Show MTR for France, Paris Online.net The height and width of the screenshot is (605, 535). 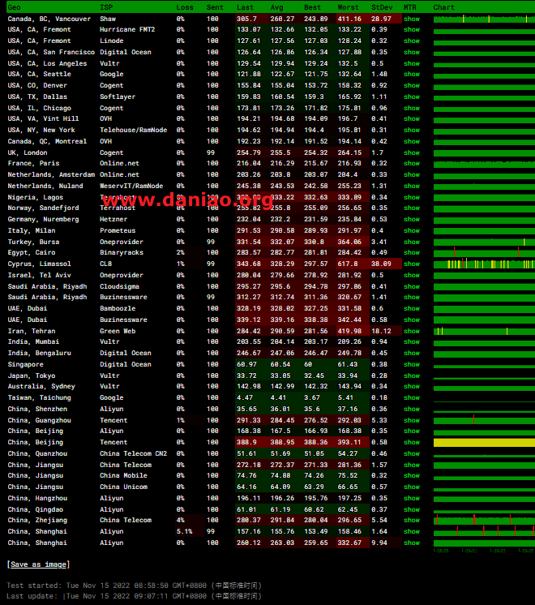point(412,163)
